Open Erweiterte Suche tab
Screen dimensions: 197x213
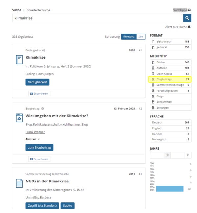pyautogui.click(x=38, y=10)
